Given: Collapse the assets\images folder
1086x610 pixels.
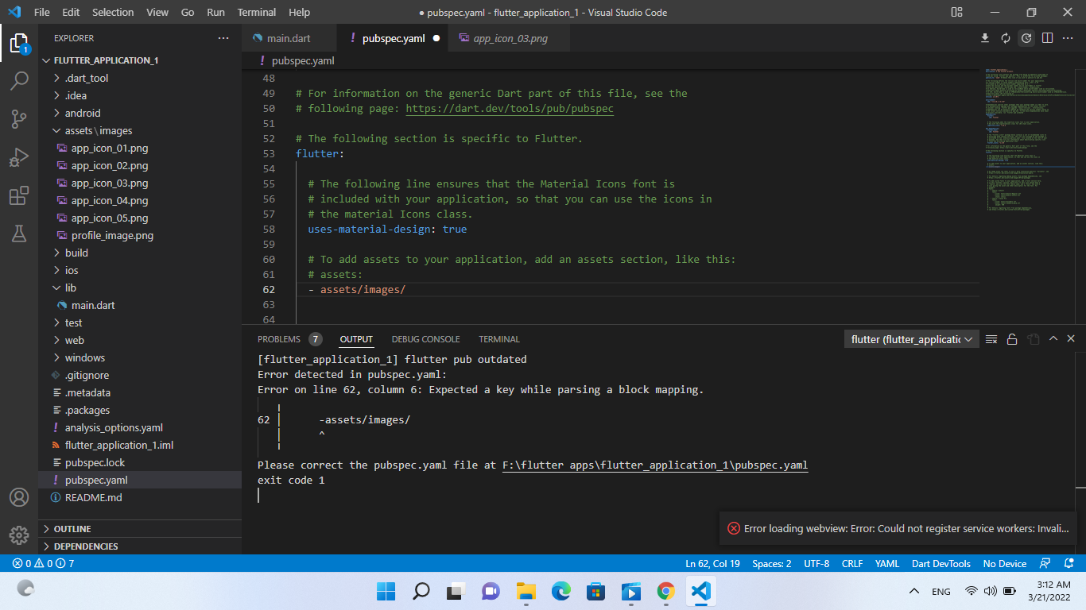Looking at the screenshot, I should click(140, 130).
